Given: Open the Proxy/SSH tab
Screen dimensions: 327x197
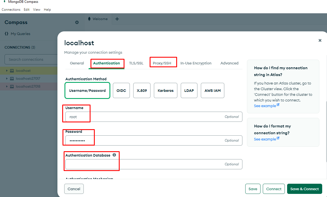Looking at the screenshot, I should tap(162, 63).
